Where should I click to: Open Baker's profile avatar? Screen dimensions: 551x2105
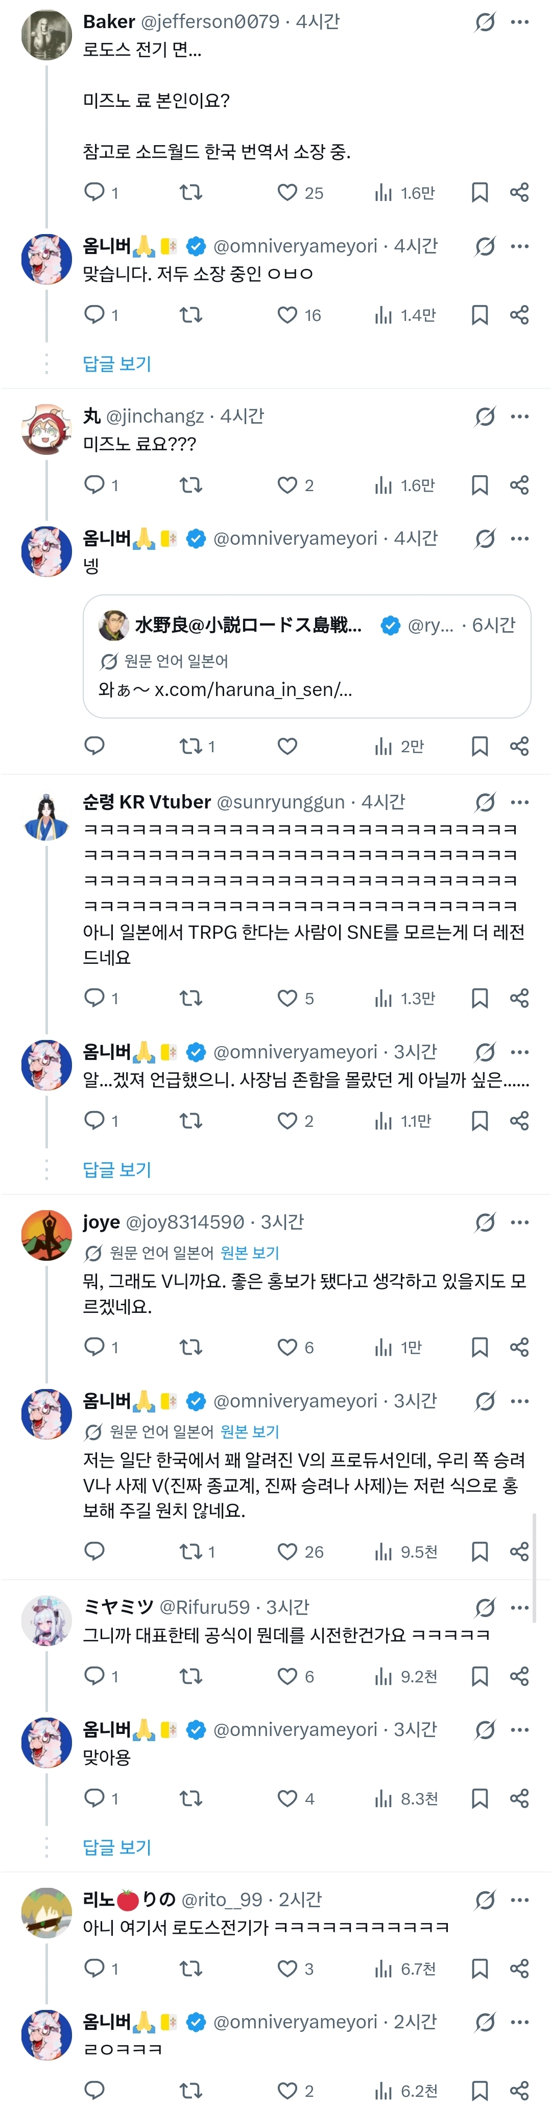pyautogui.click(x=46, y=35)
